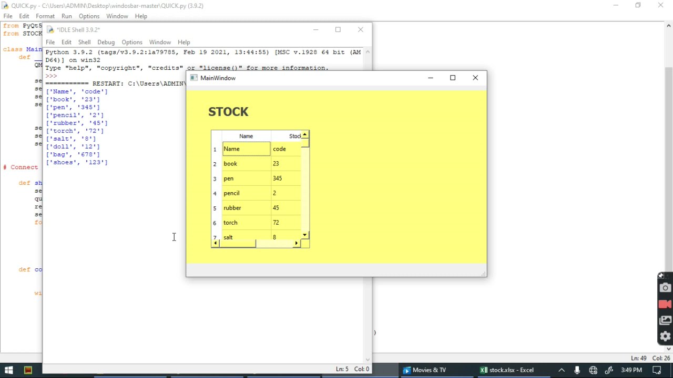
Task: Open the notification center icon
Action: (x=657, y=370)
